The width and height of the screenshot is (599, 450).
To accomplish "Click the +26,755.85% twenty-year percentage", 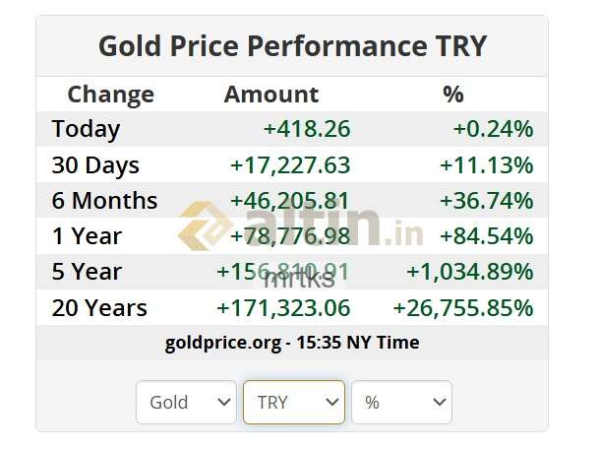I will [462, 308].
